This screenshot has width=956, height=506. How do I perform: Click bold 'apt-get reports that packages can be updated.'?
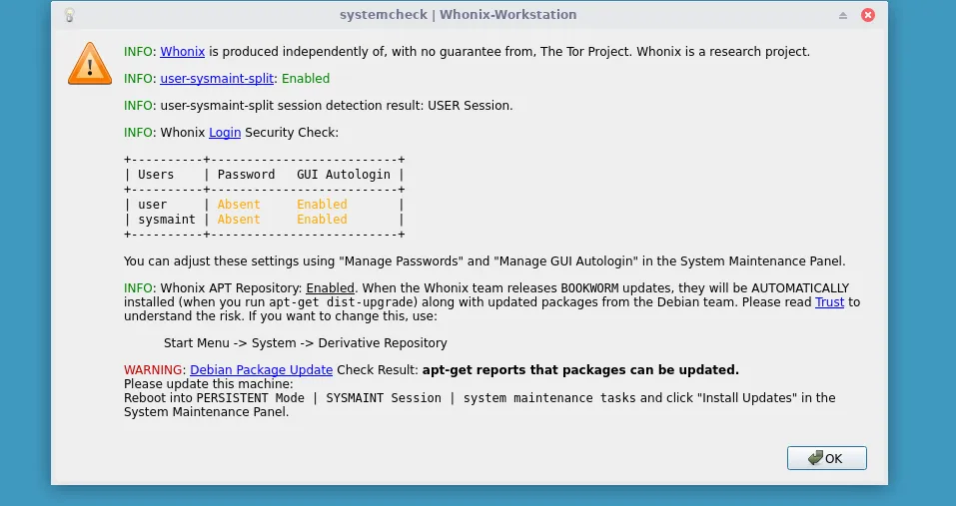(580, 369)
